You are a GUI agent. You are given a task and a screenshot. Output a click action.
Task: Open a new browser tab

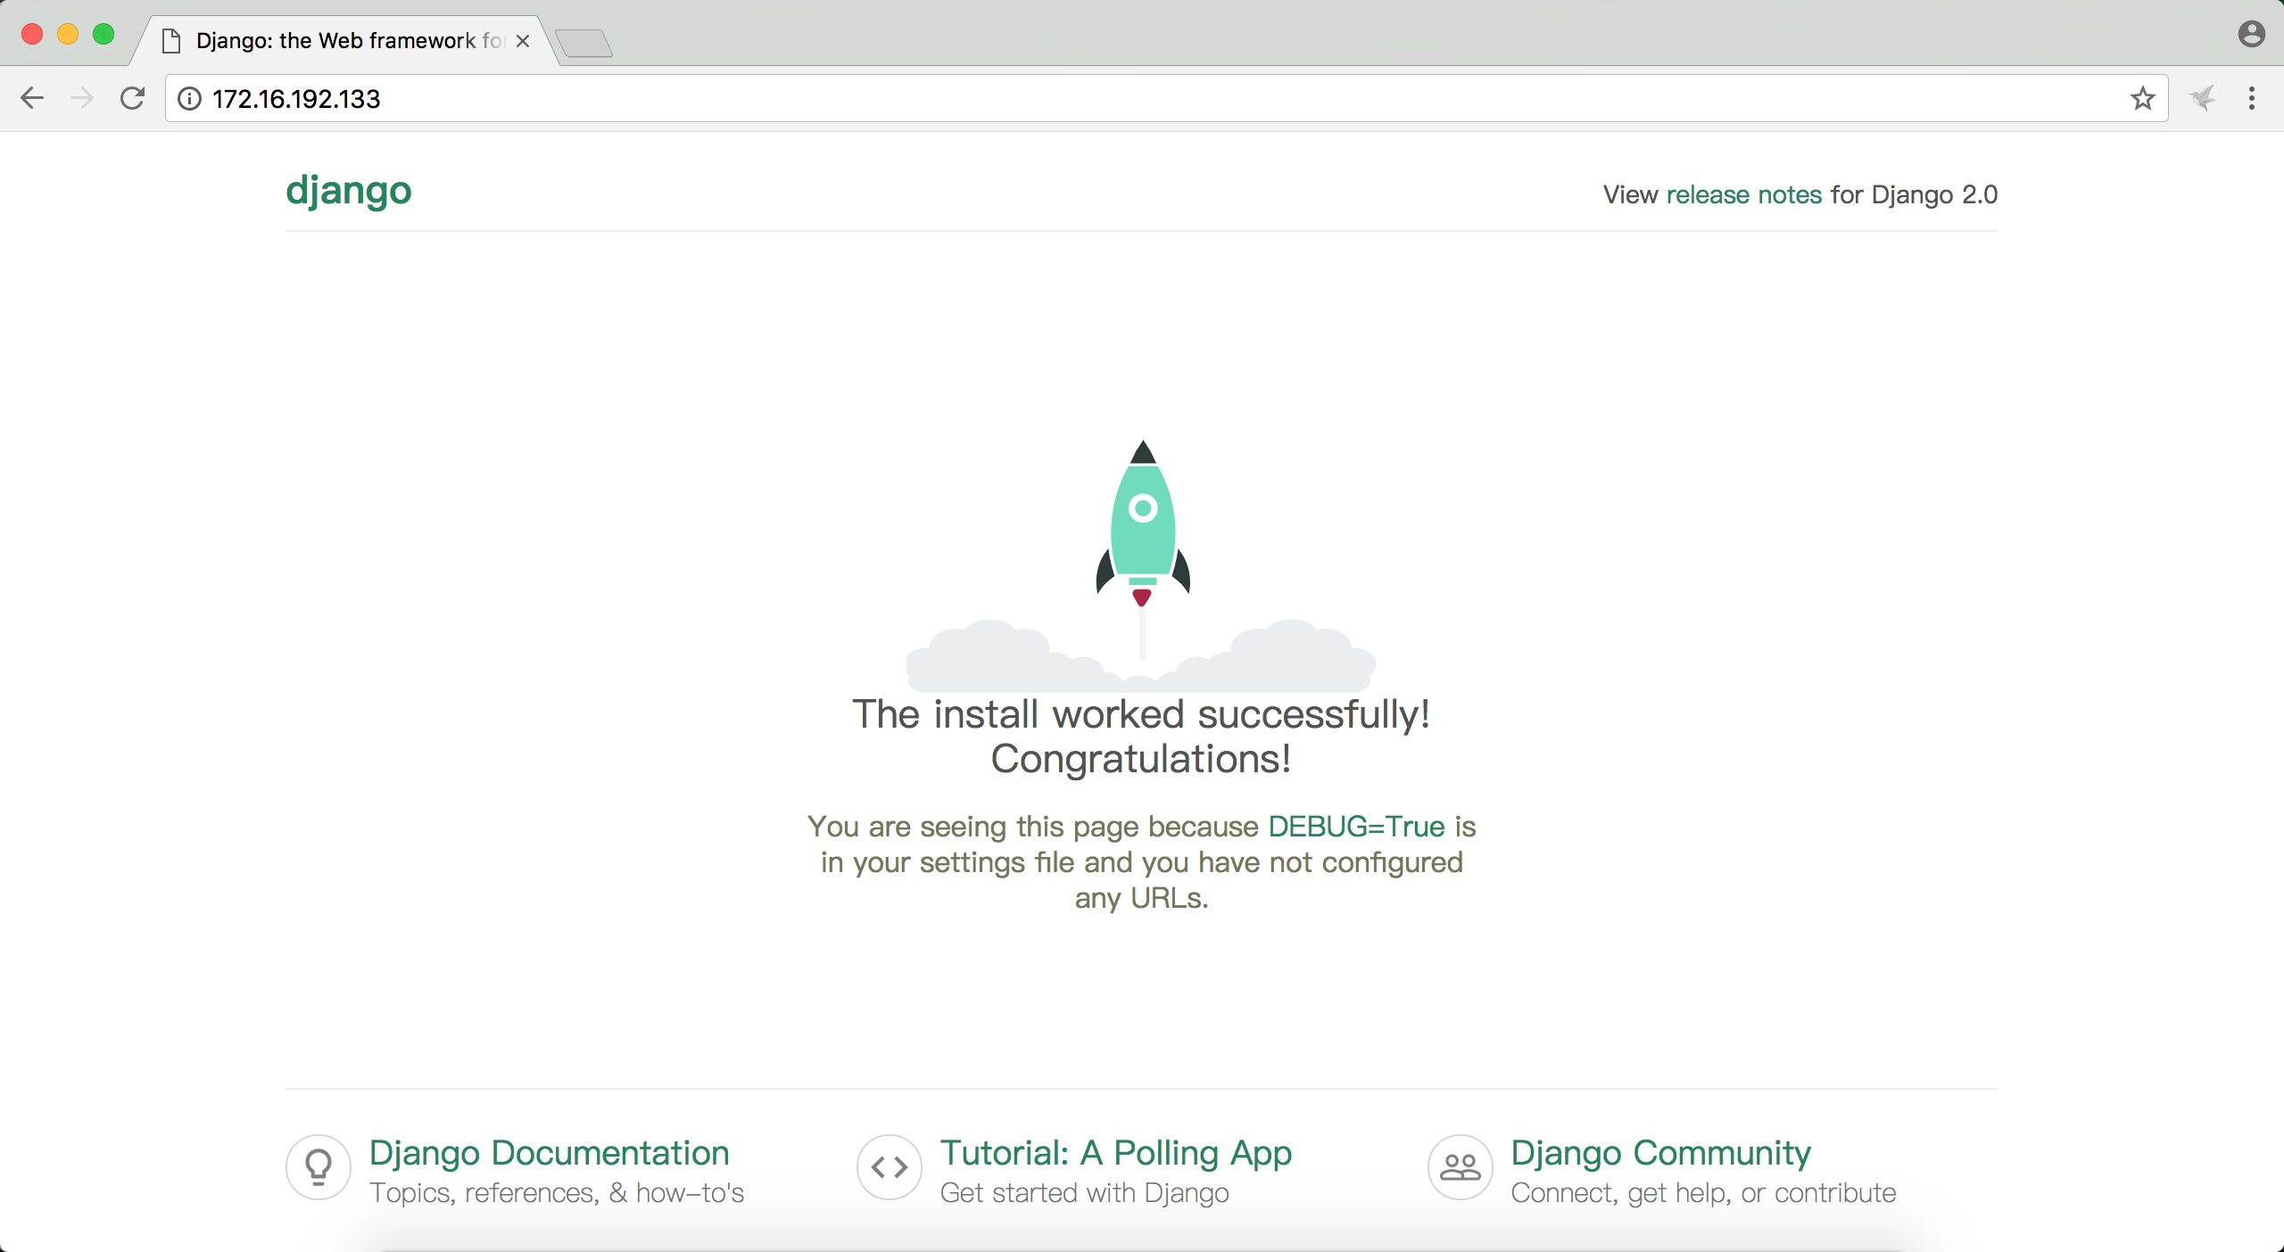coord(583,42)
